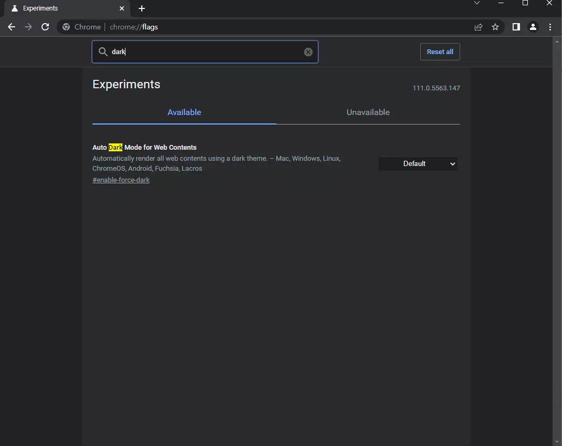Select the Experiments browser tab
The image size is (562, 446).
(x=67, y=8)
